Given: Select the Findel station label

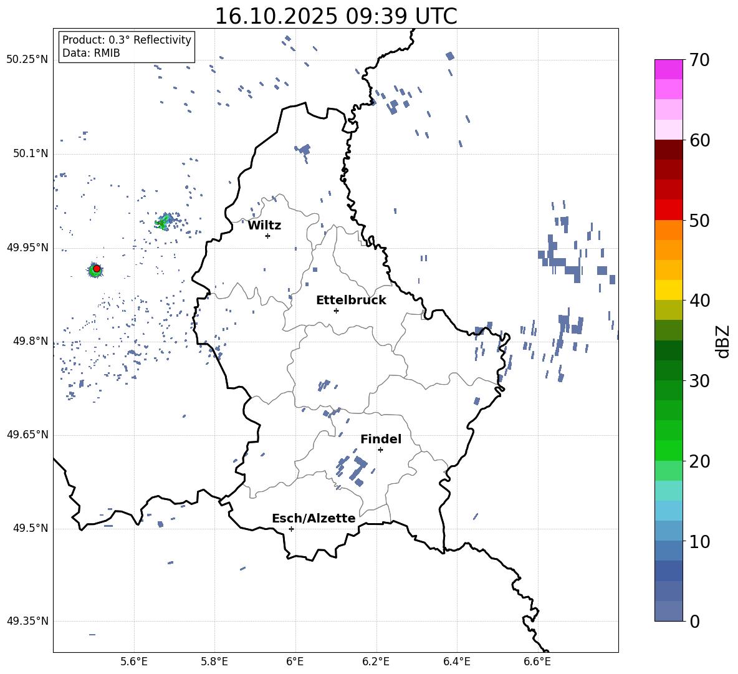Looking at the screenshot, I should tap(381, 439).
